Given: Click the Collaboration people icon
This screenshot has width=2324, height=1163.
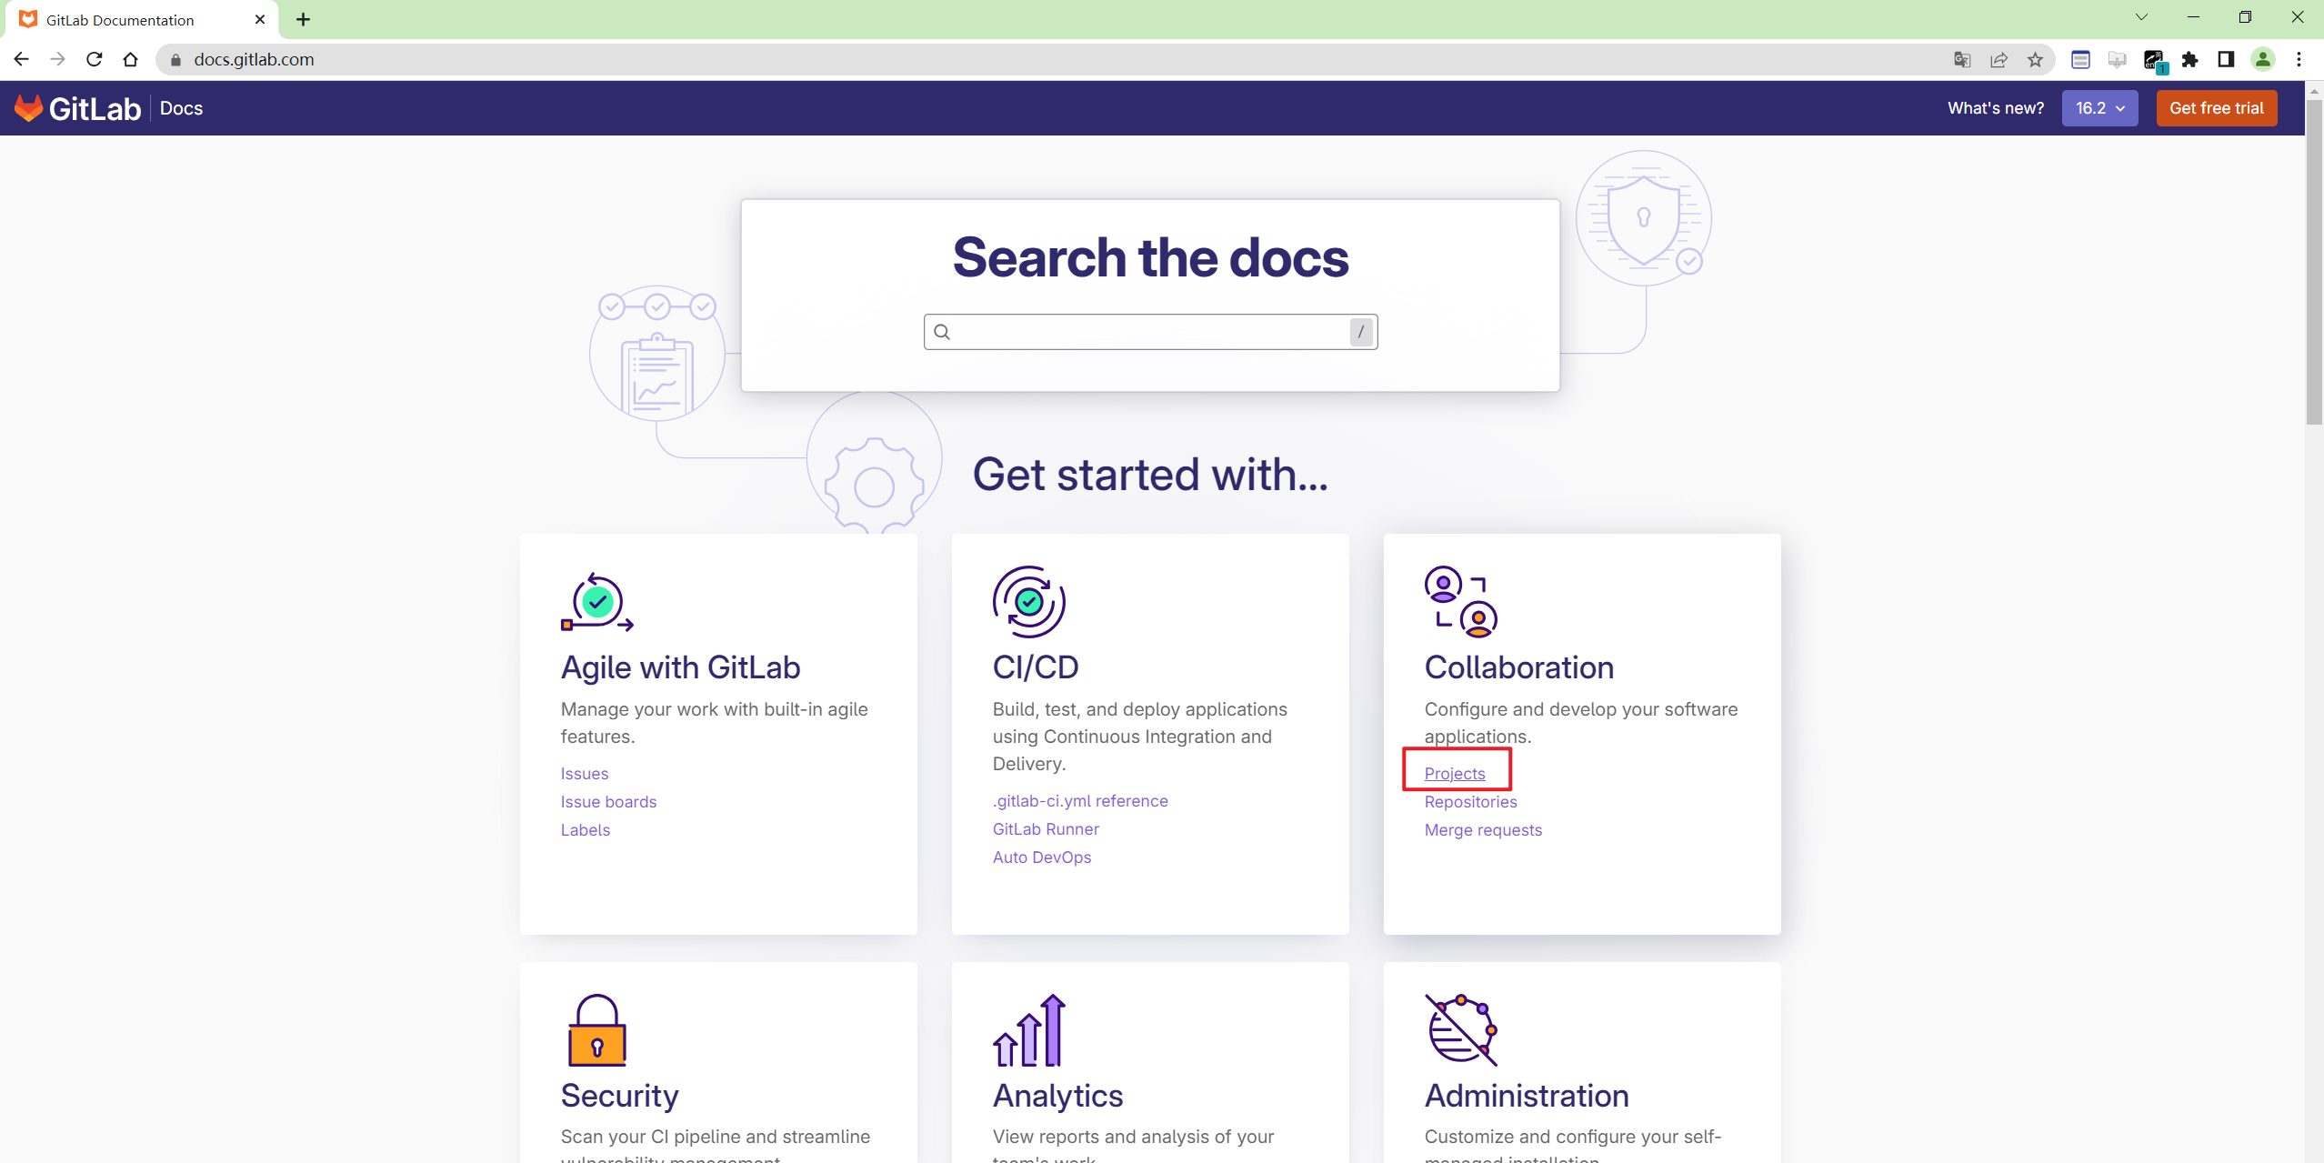Looking at the screenshot, I should click(1460, 601).
